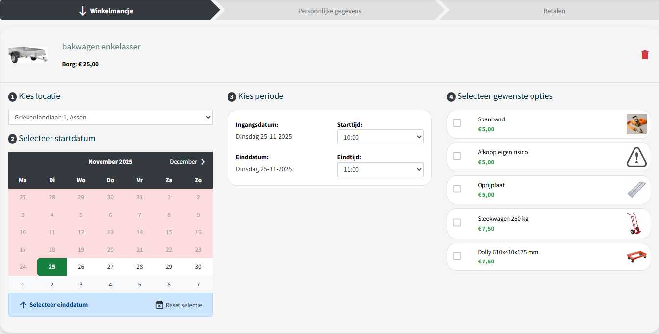The height and width of the screenshot is (334, 659).
Task: Check the Steekwagen 250 kg checkbox
Action: click(457, 223)
